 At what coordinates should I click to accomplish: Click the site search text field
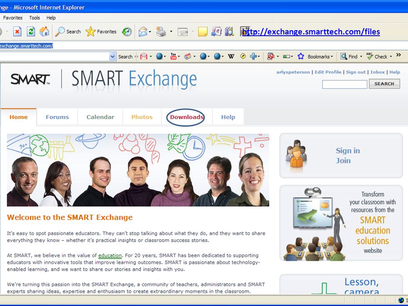click(x=345, y=84)
